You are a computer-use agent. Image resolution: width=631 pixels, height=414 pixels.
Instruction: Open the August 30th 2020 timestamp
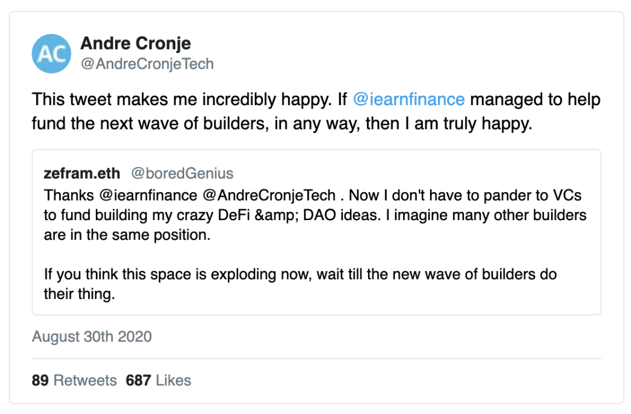coord(92,337)
